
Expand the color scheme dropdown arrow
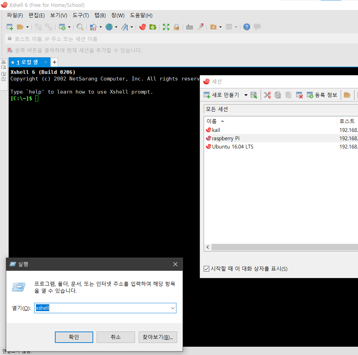[100, 27]
